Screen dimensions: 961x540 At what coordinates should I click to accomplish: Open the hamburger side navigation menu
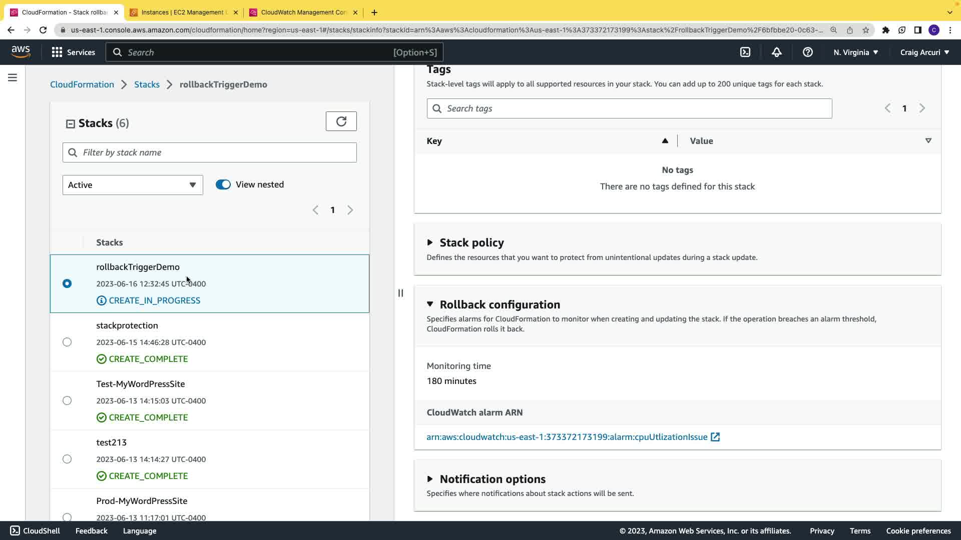tap(13, 77)
